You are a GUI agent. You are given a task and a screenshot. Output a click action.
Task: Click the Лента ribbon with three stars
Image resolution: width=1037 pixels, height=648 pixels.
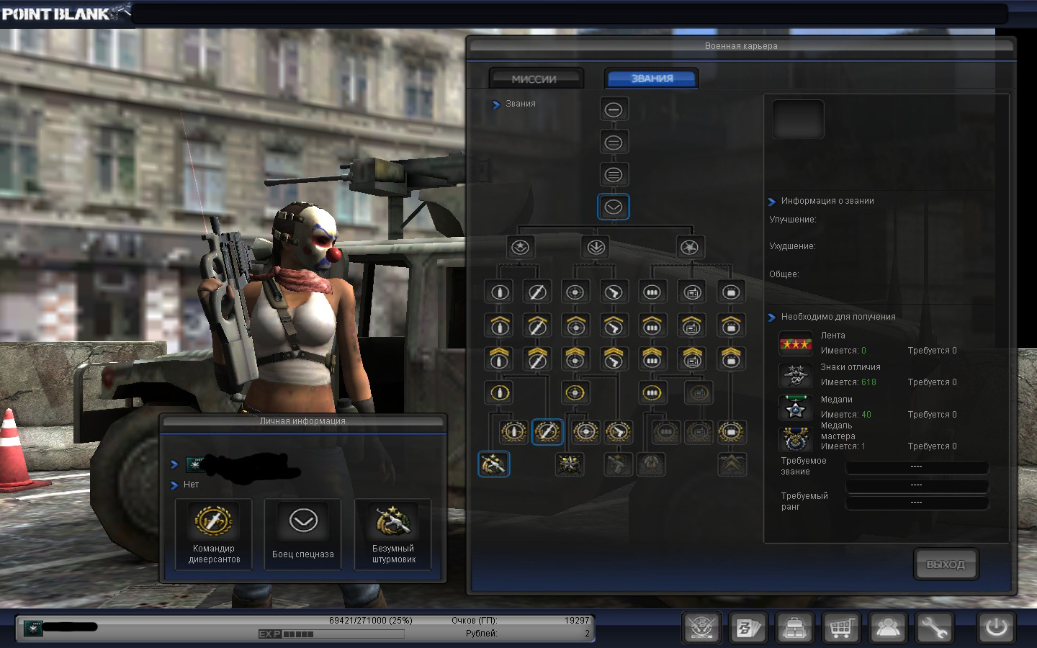795,344
